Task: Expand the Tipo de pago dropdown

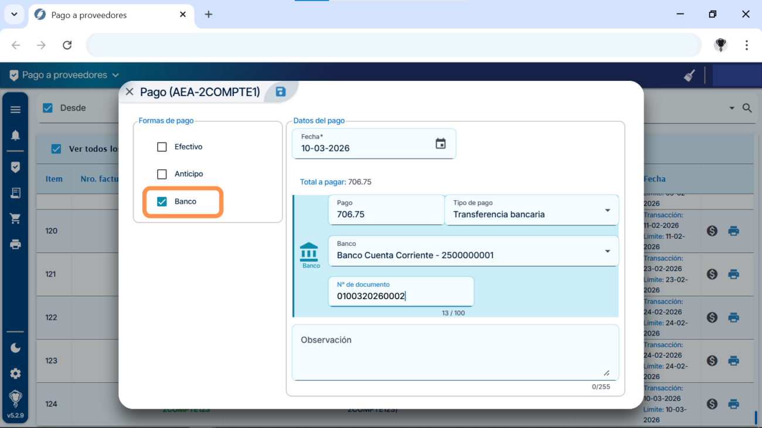Action: pos(607,210)
